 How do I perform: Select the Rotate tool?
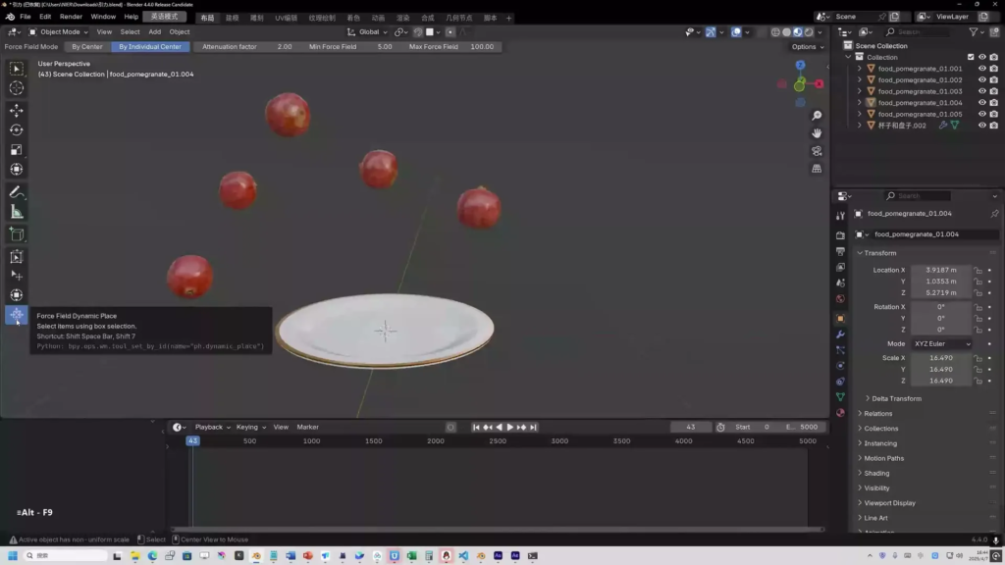(x=17, y=130)
